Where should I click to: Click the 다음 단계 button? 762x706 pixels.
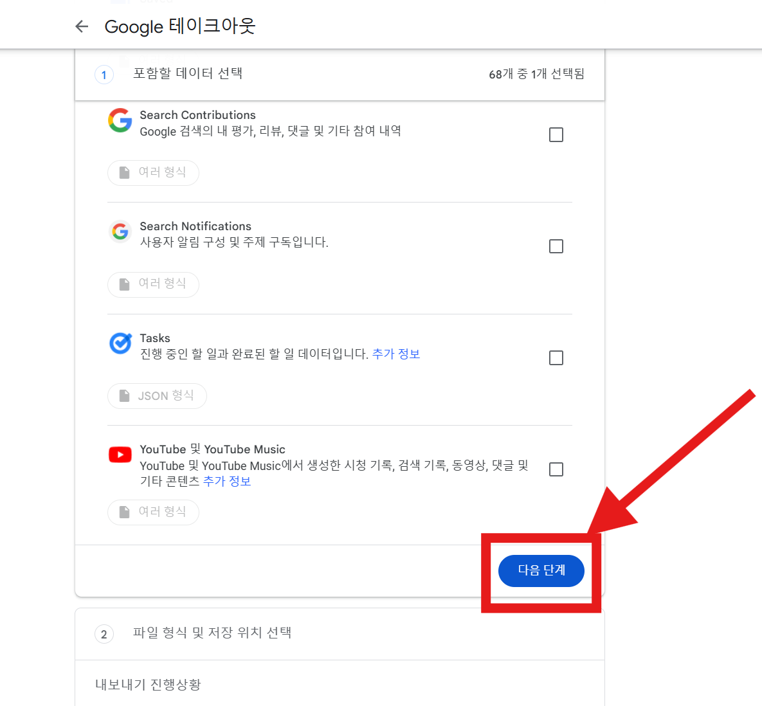pyautogui.click(x=541, y=570)
